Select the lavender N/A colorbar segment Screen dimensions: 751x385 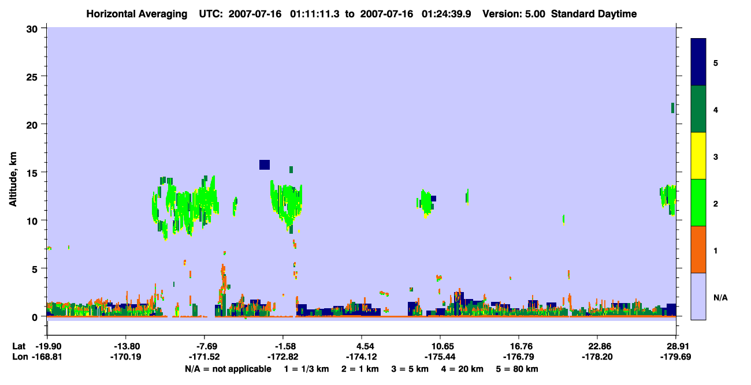698,296
